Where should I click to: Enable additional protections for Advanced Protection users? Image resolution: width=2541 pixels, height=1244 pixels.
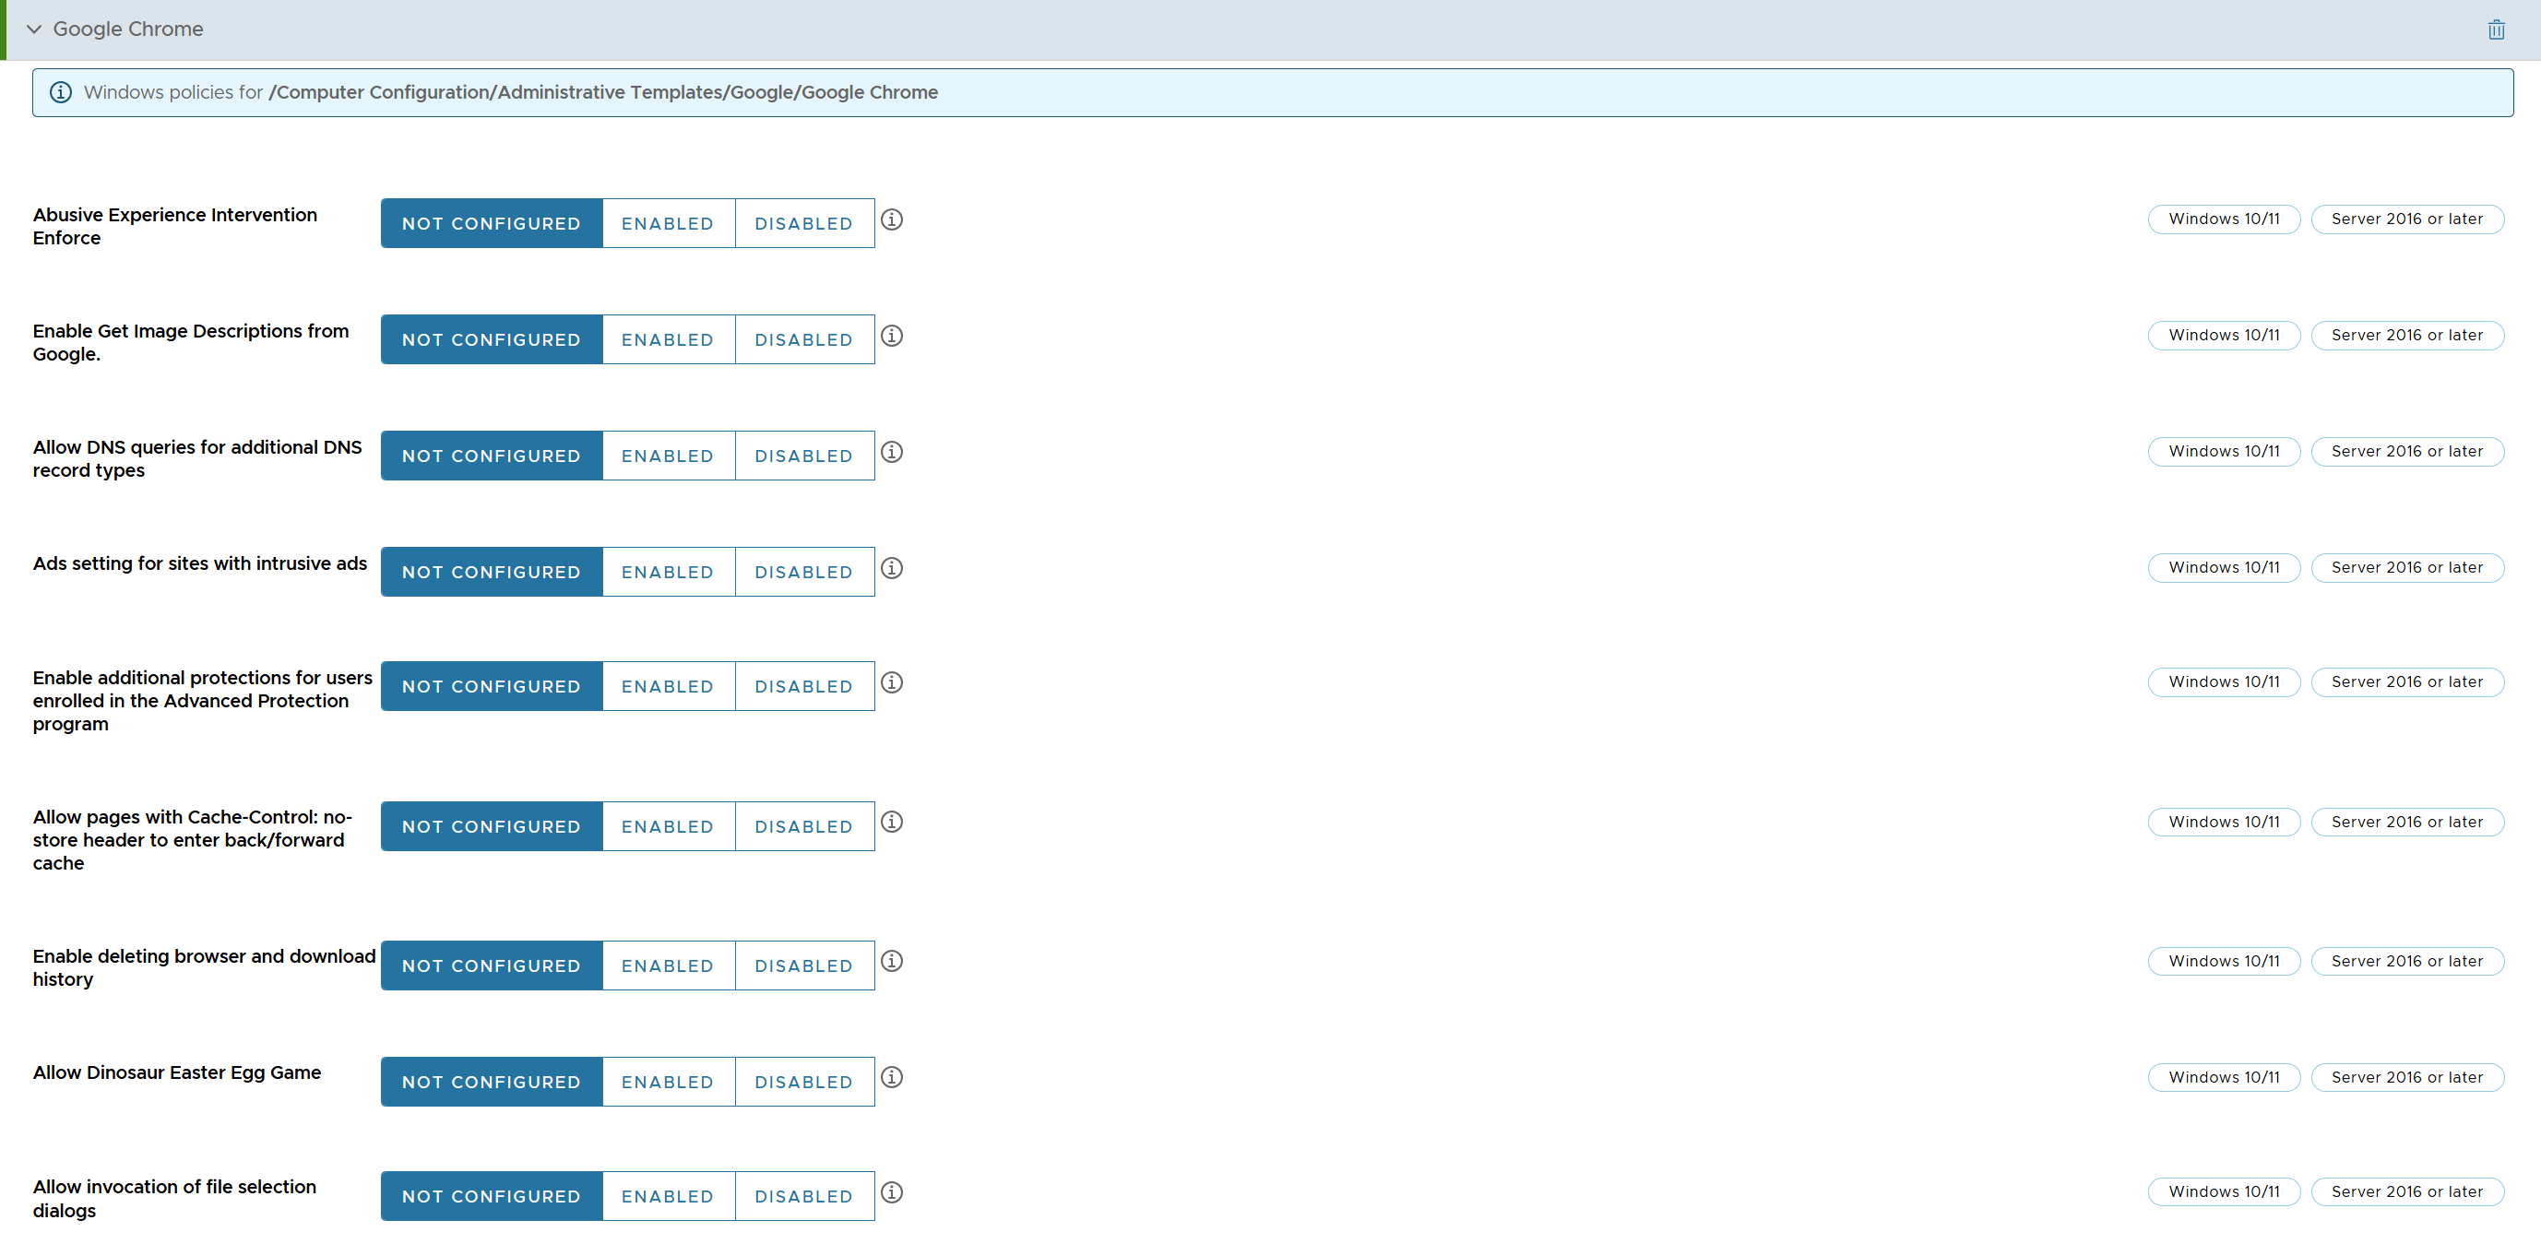pyautogui.click(x=668, y=688)
